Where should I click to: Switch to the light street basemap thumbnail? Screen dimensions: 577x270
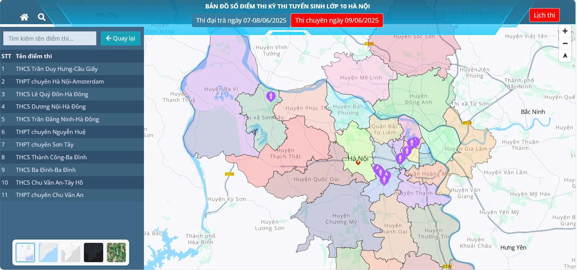[25, 253]
